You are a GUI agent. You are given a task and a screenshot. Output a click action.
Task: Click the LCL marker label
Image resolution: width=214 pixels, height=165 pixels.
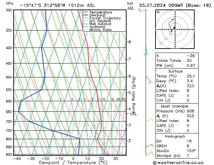point(133,114)
